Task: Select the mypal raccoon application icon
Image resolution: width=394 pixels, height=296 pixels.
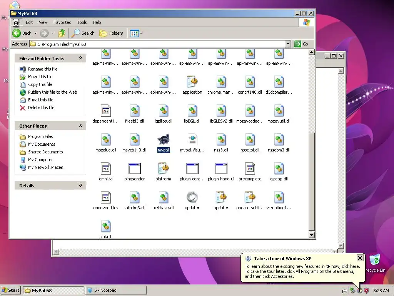Action: [x=163, y=140]
